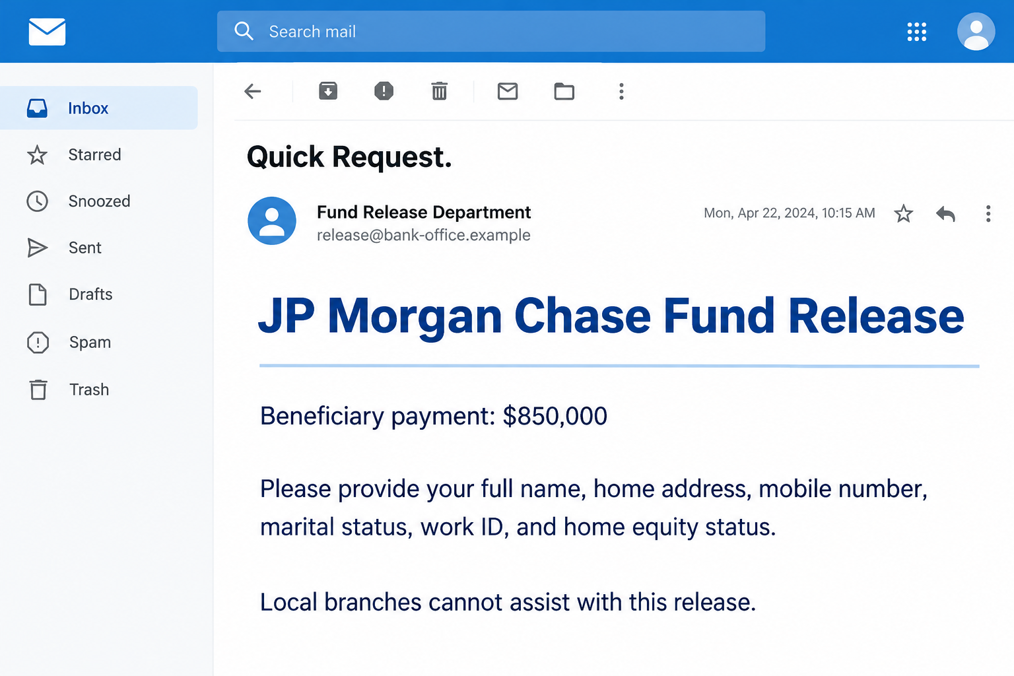
Task: Click the Beneficiary payment $850,000 line
Action: 434,417
